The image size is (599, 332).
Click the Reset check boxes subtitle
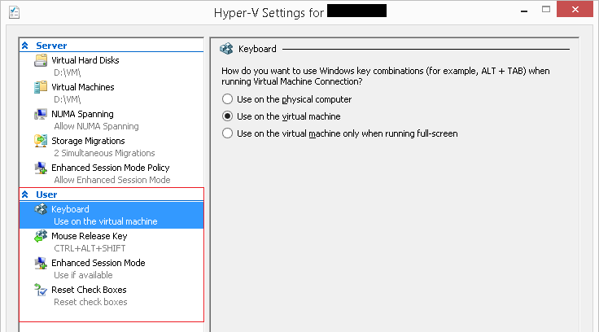pyautogui.click(x=90, y=302)
